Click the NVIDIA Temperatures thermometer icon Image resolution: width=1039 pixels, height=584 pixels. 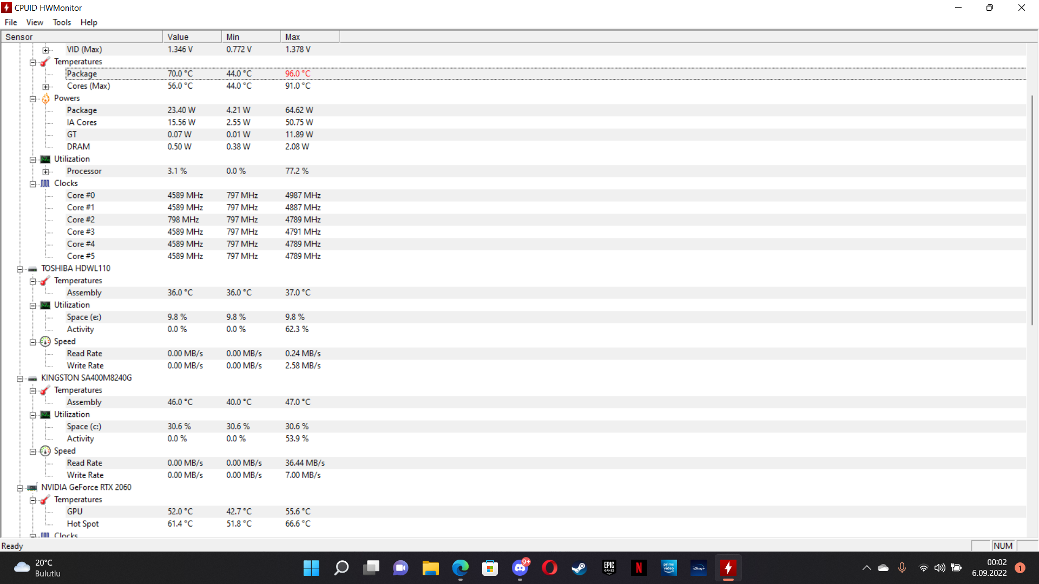coord(45,500)
